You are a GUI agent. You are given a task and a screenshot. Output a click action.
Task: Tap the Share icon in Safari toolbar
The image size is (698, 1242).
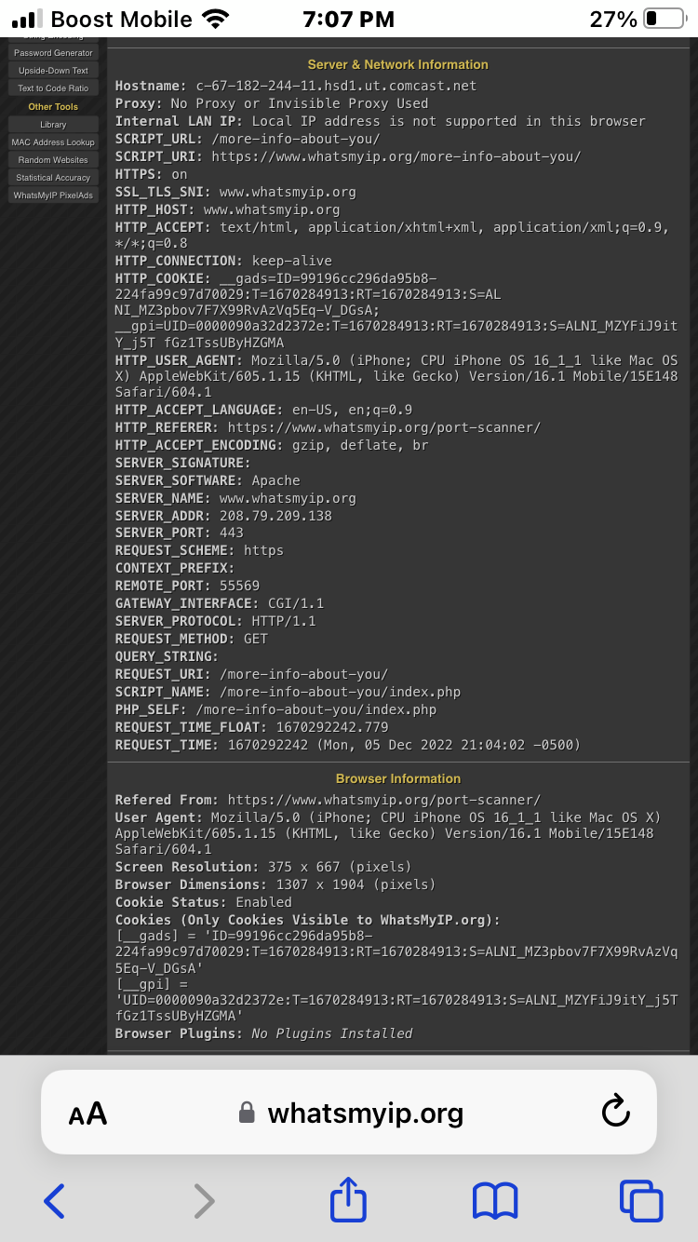347,1201
